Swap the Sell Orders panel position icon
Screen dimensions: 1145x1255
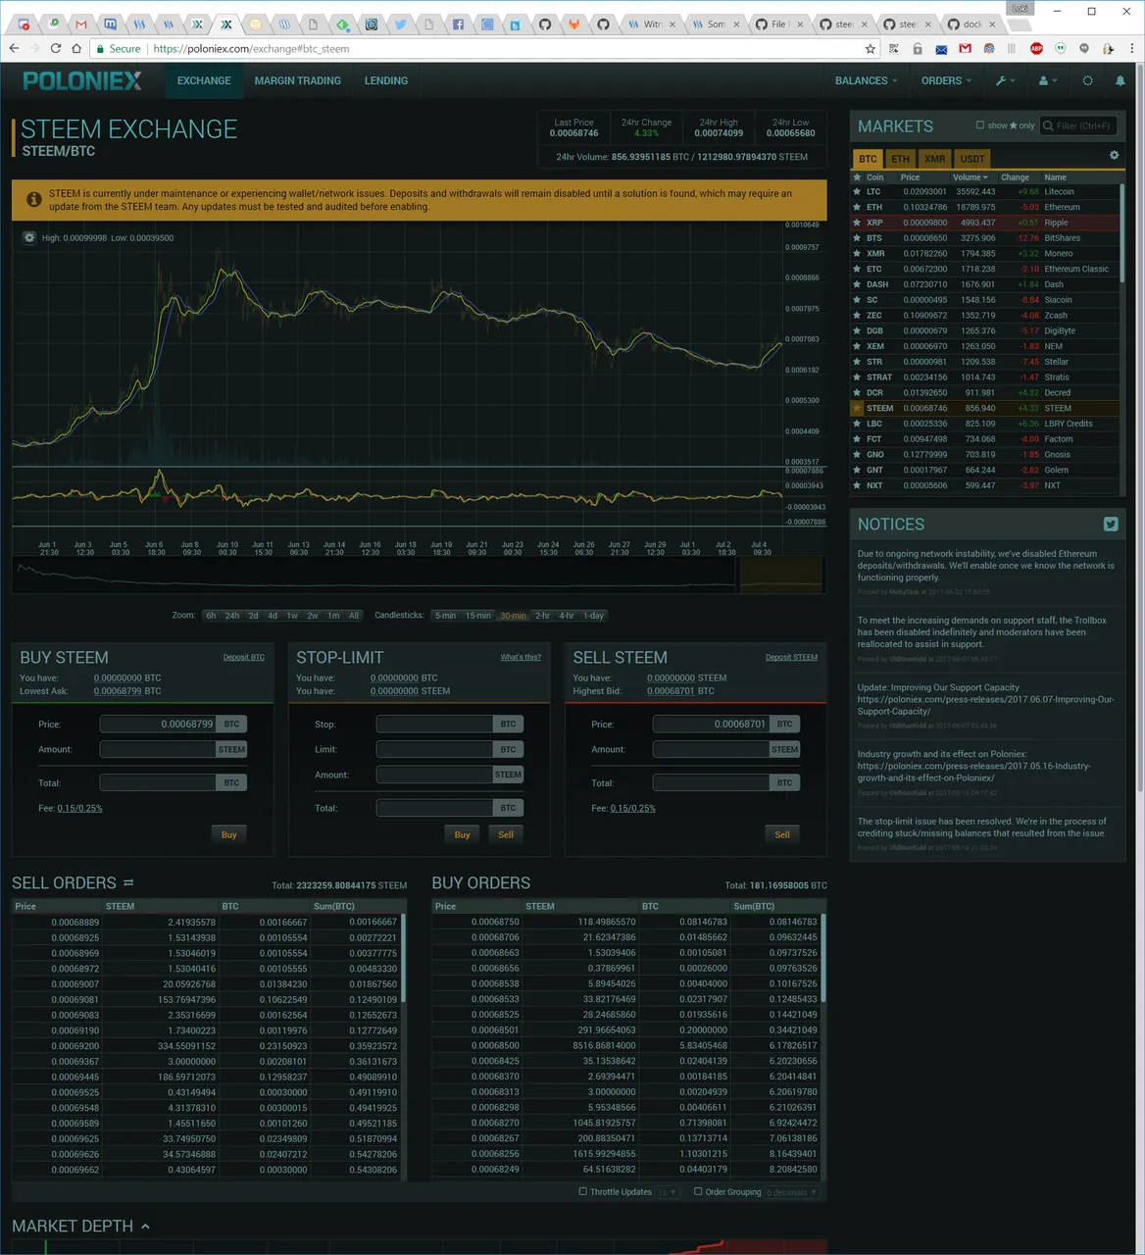[x=128, y=882]
